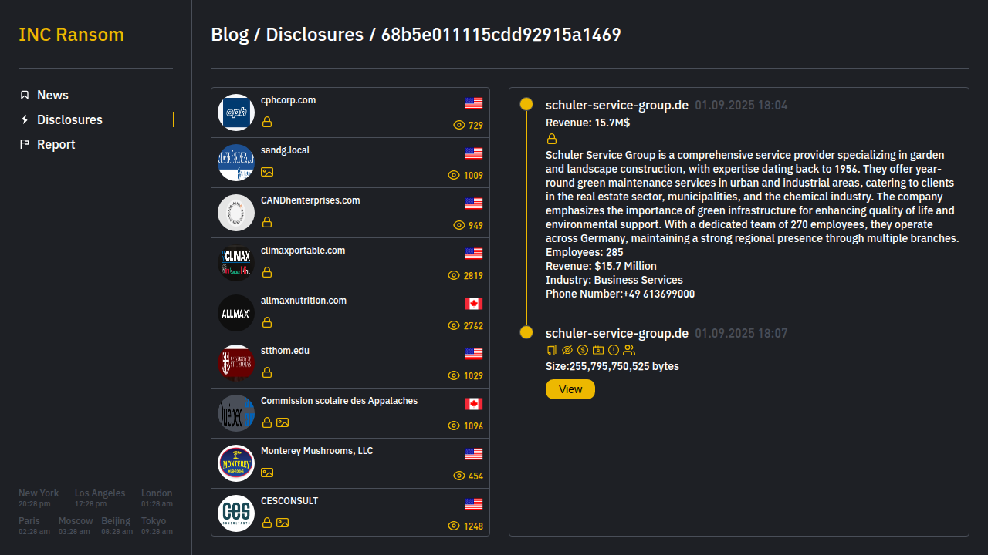Viewport: 988px width, 555px height.
Task: Open the allmaxnutrition.com entry
Action: click(350, 313)
